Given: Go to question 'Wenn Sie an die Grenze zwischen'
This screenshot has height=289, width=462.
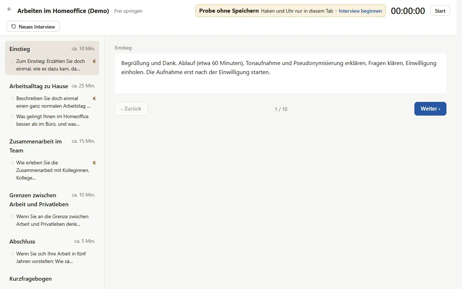Looking at the screenshot, I should tap(52, 220).
